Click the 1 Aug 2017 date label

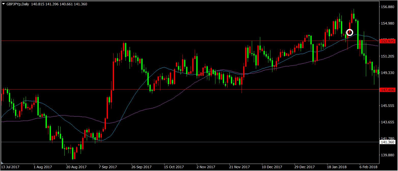click(43, 167)
